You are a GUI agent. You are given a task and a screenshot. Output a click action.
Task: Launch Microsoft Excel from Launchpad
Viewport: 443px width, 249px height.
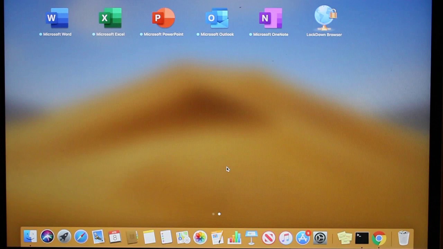click(x=110, y=18)
